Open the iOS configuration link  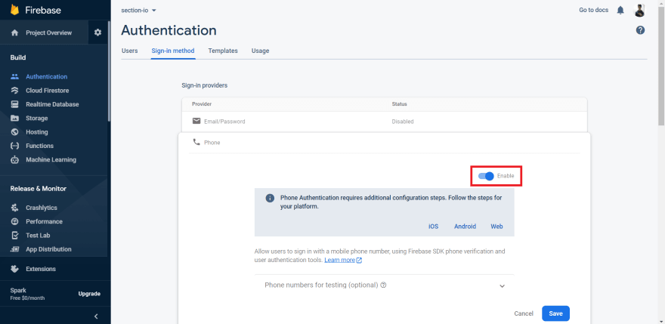click(x=434, y=227)
